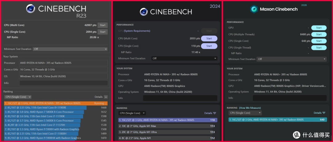Click disabled GPU Start button in Cinebench 2024
The height and width of the screenshot is (142, 333).
coord(209,31)
